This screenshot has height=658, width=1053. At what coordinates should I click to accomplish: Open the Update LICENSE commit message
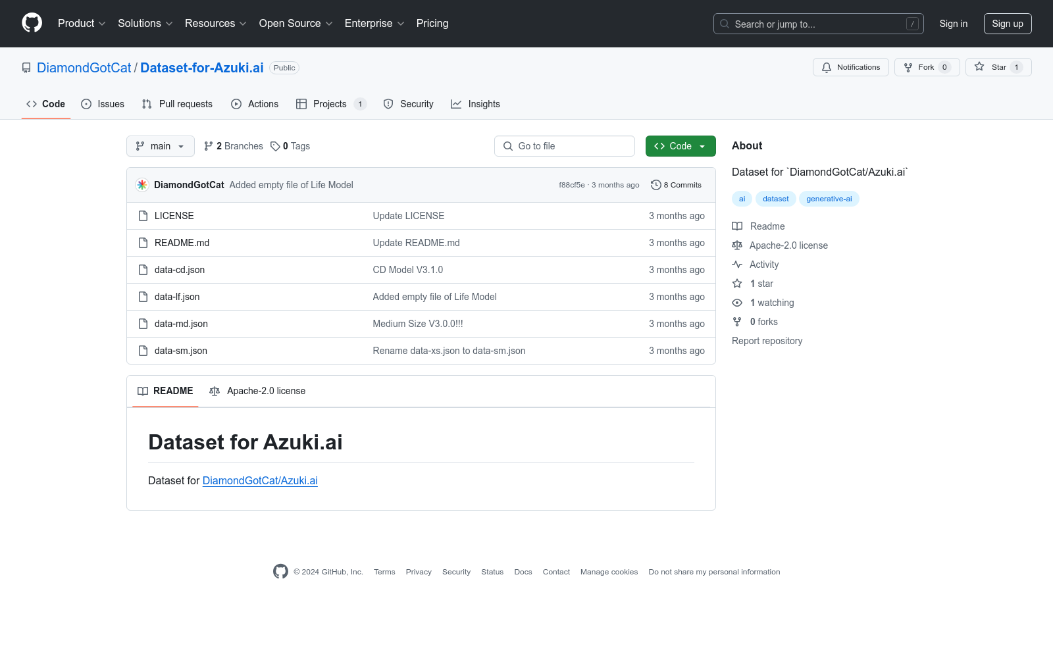409,216
